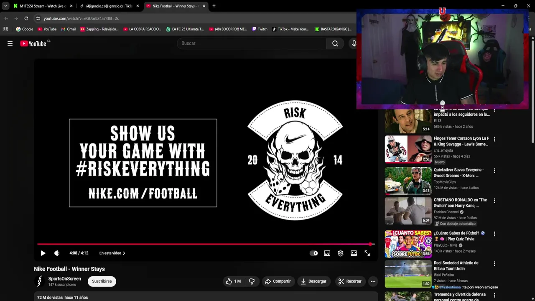Open the Zapping - Televisión bookmark
The height and width of the screenshot is (301, 535).
[x=99, y=29]
